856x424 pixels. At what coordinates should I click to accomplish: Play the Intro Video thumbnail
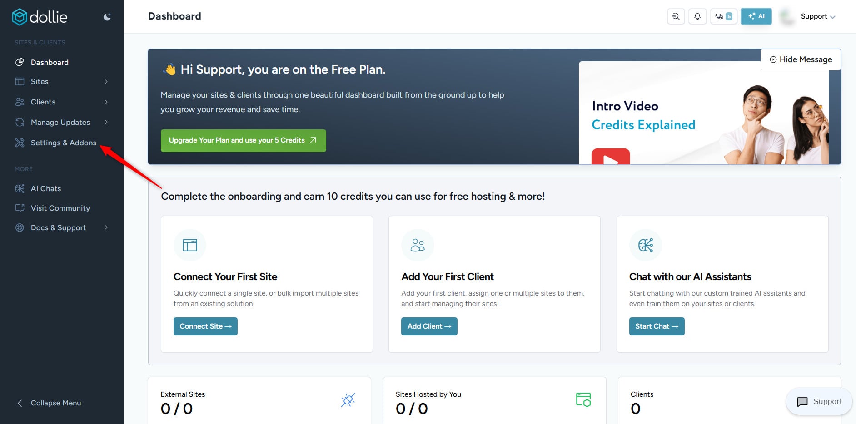(x=610, y=158)
